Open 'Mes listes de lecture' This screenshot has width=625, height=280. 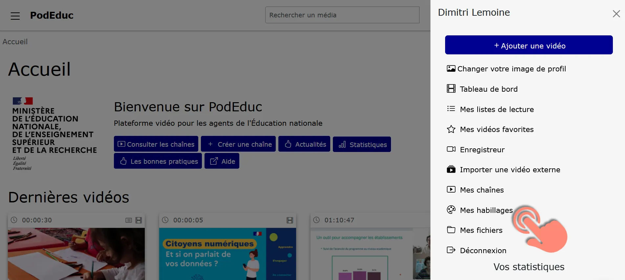497,109
